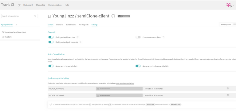Open the Pull Requests tab
This screenshot has height=111, width=236.
(84, 25)
